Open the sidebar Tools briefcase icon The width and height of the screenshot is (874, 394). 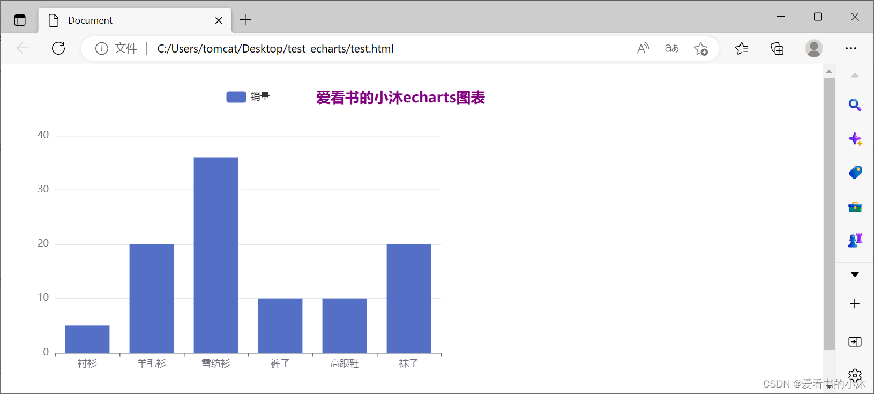[x=855, y=207]
